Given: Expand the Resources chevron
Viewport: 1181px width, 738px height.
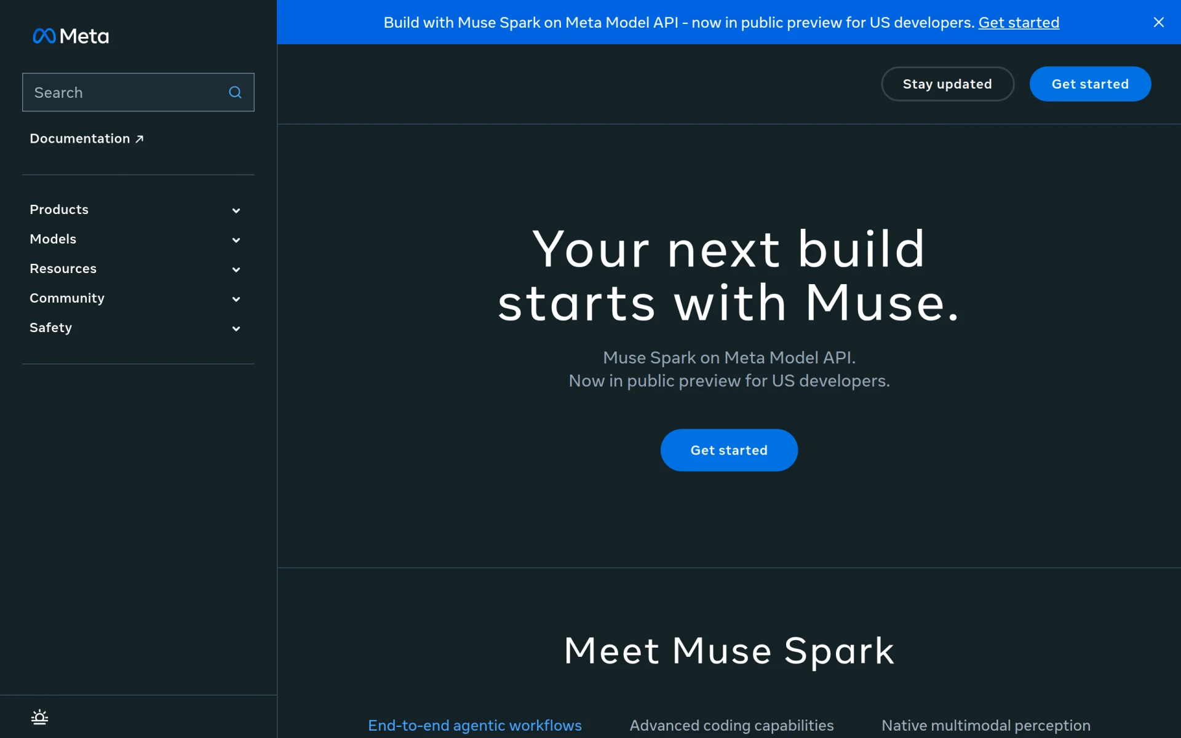Looking at the screenshot, I should click(x=236, y=269).
